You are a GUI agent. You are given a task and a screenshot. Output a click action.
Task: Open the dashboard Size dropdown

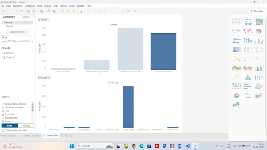(18, 41)
